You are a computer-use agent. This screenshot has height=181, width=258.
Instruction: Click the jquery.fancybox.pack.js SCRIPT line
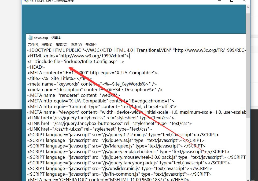tap(128, 163)
